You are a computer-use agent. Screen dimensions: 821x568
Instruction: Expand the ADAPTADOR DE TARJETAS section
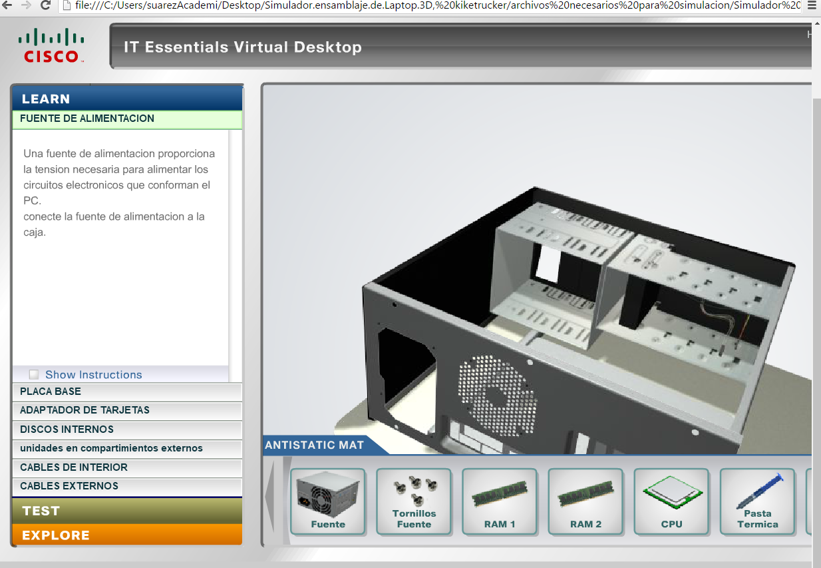click(126, 410)
